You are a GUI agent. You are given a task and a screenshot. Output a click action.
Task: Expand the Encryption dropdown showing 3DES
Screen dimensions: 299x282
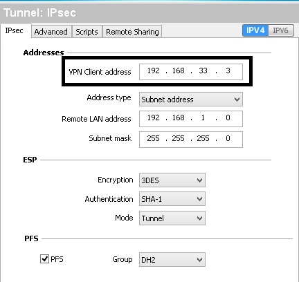click(172, 180)
